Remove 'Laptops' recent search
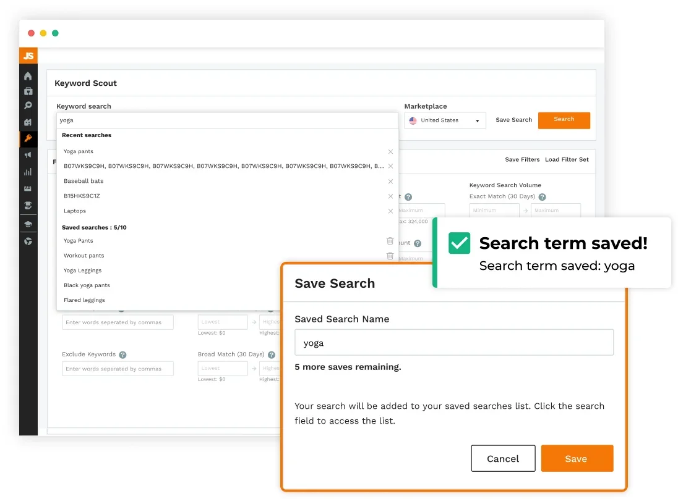 pos(390,211)
